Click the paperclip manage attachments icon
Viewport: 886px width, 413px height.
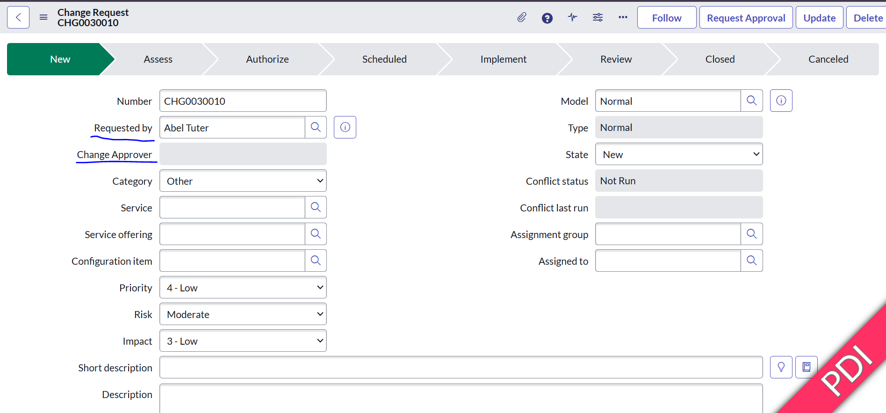coord(522,18)
